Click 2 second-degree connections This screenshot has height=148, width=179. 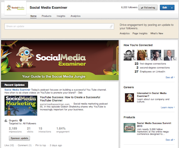153,68
